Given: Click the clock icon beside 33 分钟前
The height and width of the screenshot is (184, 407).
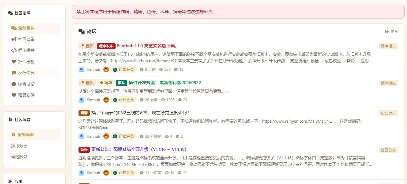Looking at the screenshot, I should coord(142,136).
